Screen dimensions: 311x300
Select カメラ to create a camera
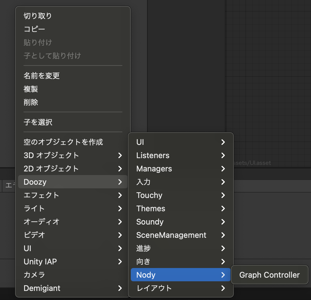(73, 275)
